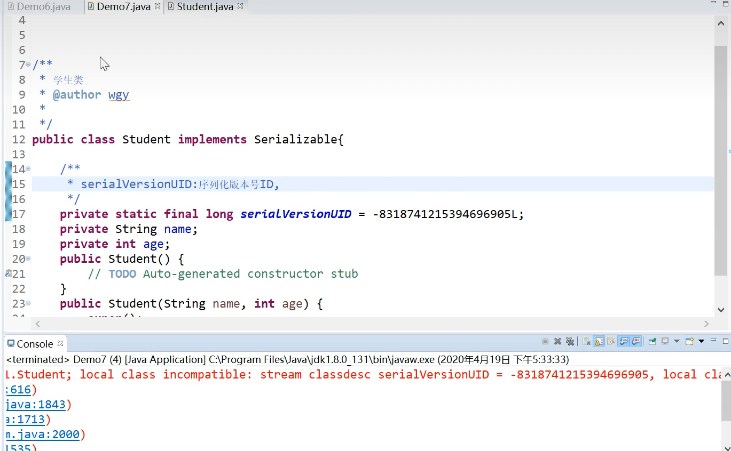Click the age field on line 19
Screen dimensions: 731x451
[153, 244]
